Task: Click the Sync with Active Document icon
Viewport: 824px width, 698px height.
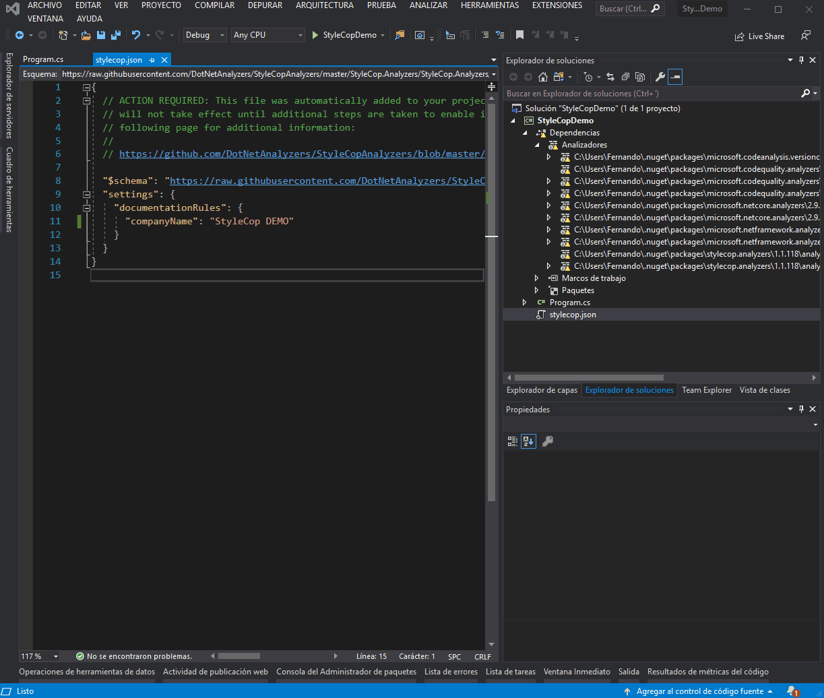Action: [x=610, y=77]
